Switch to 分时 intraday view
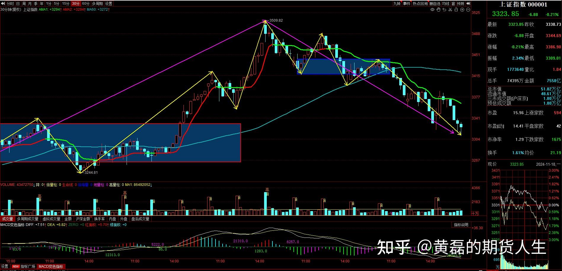This screenshot has height=271, width=562. [x=10, y=4]
